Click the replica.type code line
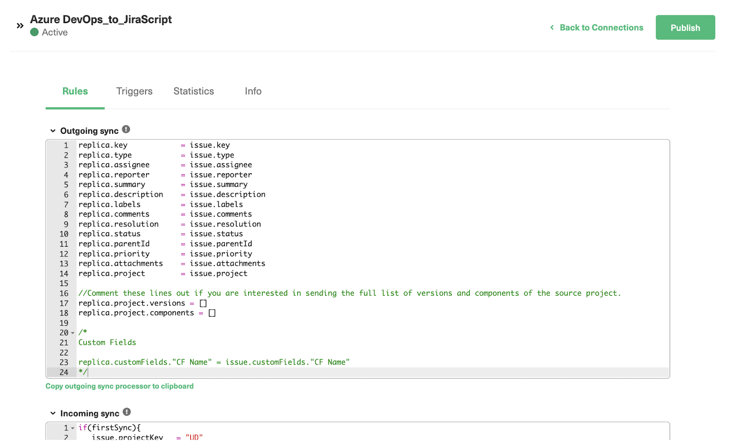 (156, 155)
